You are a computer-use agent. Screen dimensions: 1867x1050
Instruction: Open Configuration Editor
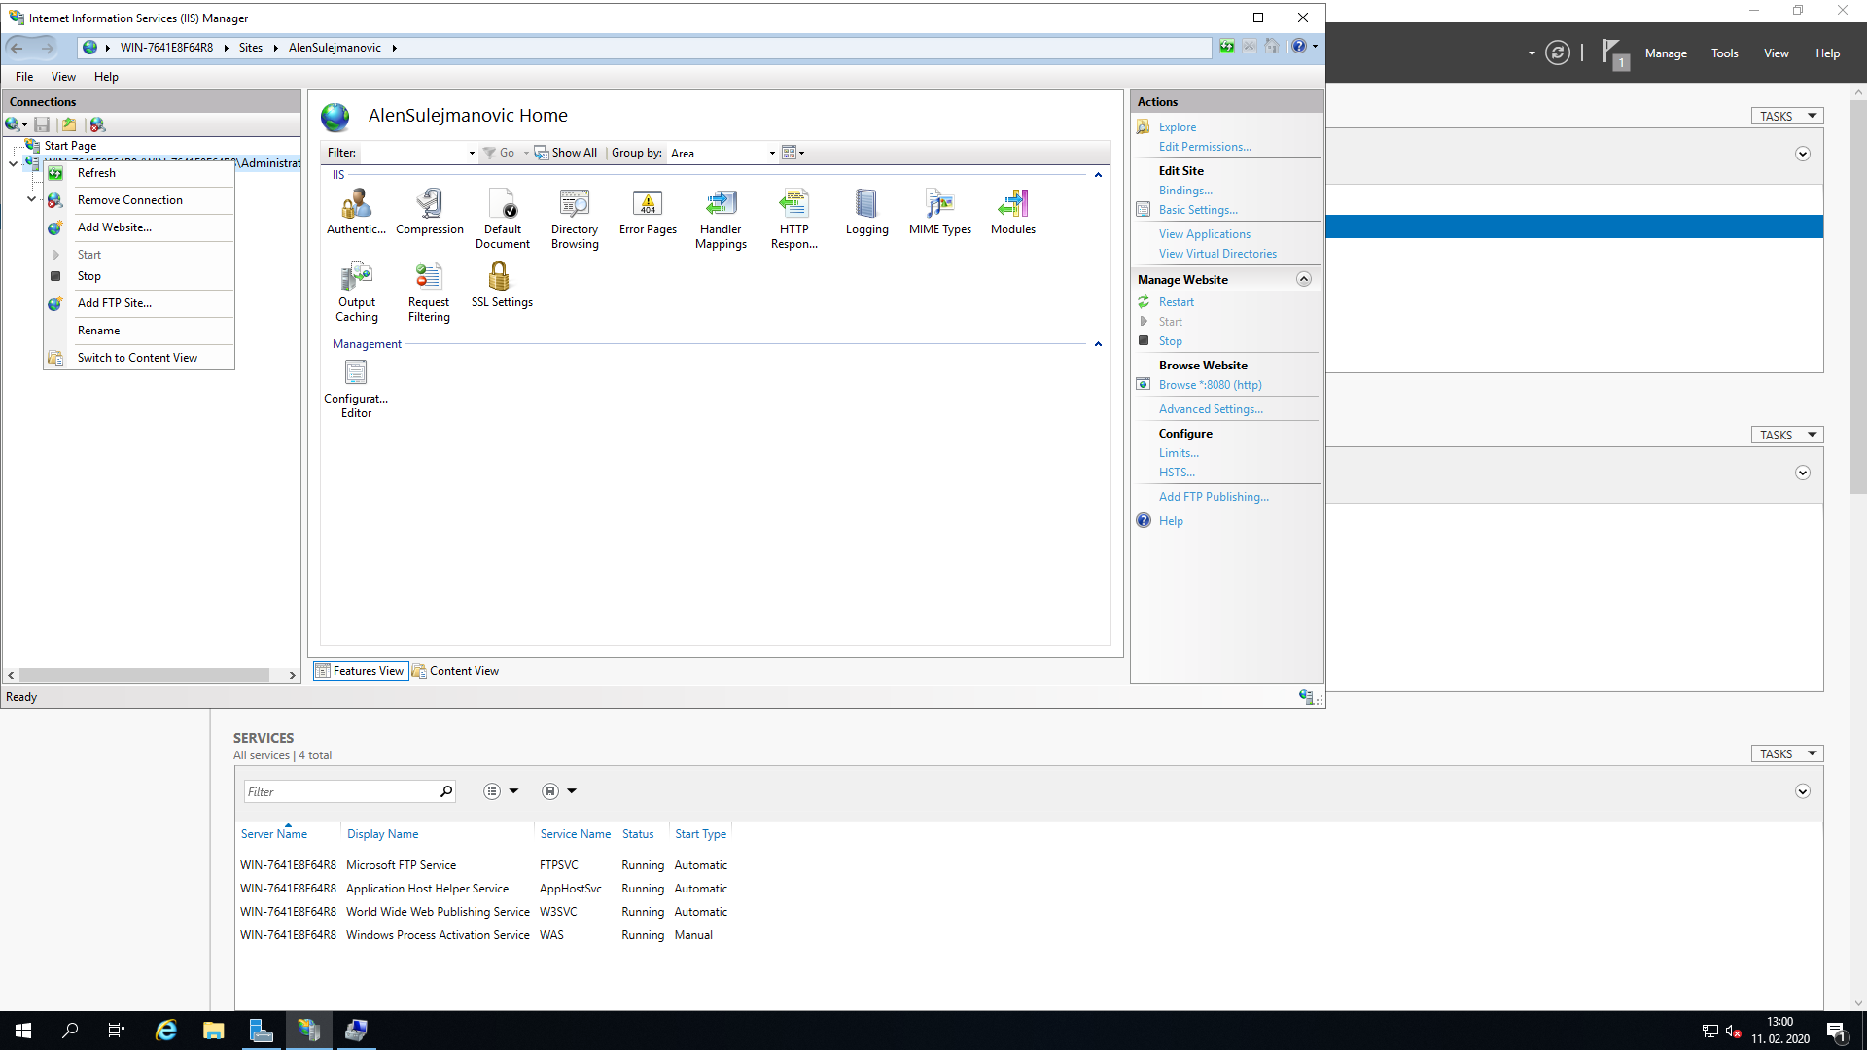click(x=356, y=388)
